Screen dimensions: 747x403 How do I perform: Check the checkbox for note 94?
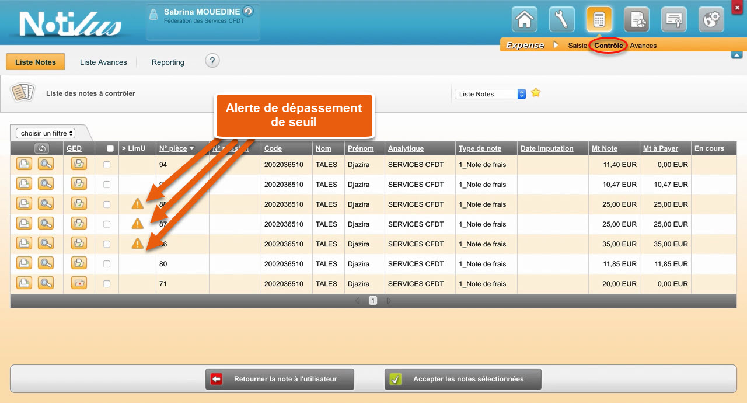point(106,165)
